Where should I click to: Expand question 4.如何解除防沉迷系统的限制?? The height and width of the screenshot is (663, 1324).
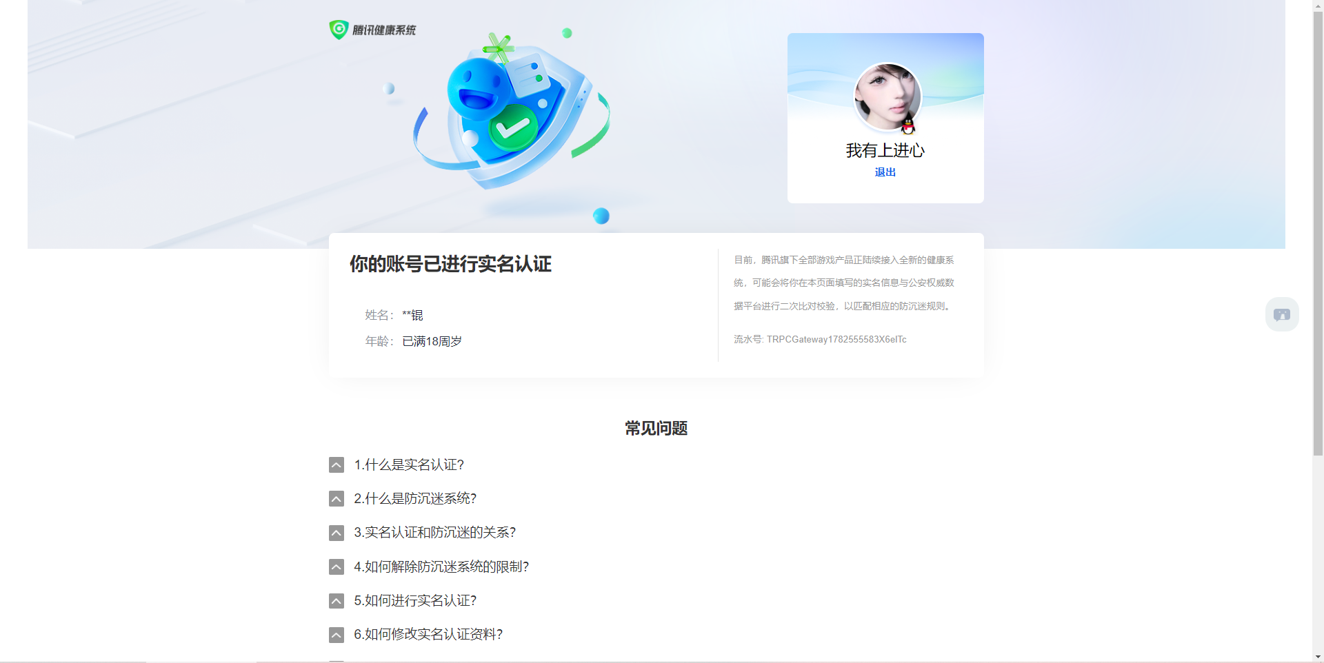coord(337,567)
